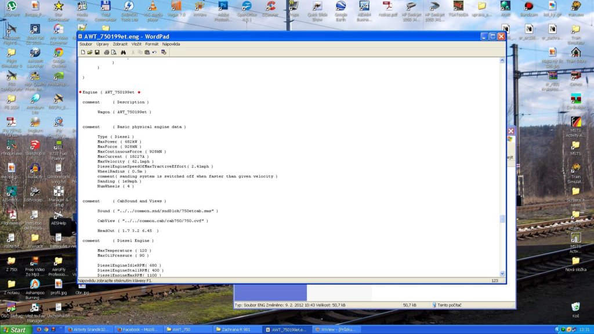Viewport: 594px width, 334px height.
Task: Switch to XnView taskbar window
Action: tap(336, 329)
